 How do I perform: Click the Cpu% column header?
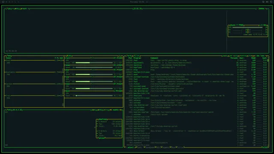[265, 58]
